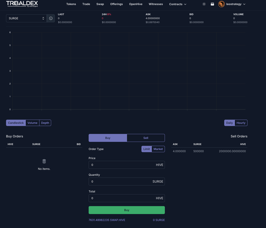Select Daily chart interval

(x=229, y=123)
